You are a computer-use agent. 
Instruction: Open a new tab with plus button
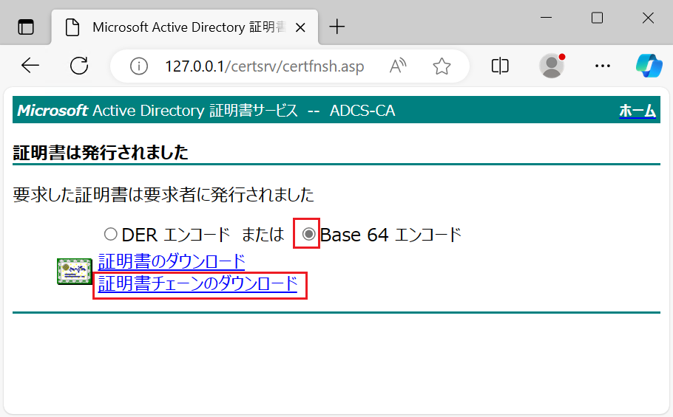337,27
